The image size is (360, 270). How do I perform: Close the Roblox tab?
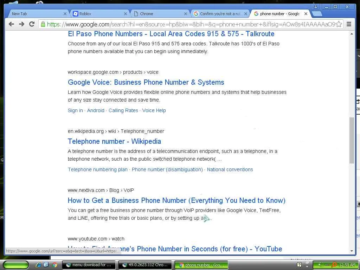coord(126,14)
